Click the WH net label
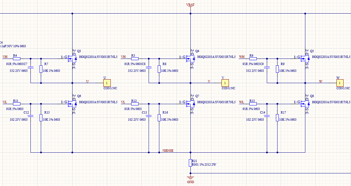 [242, 57]
